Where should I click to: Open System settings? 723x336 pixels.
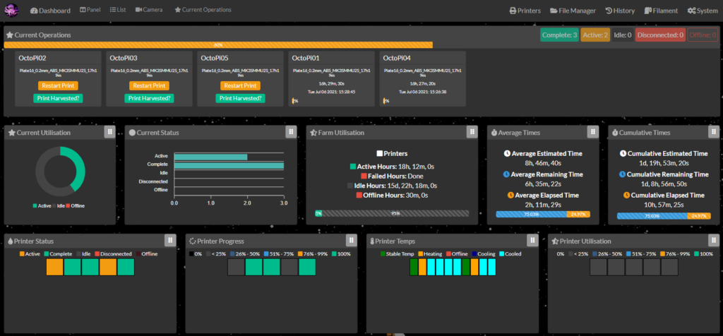click(703, 11)
